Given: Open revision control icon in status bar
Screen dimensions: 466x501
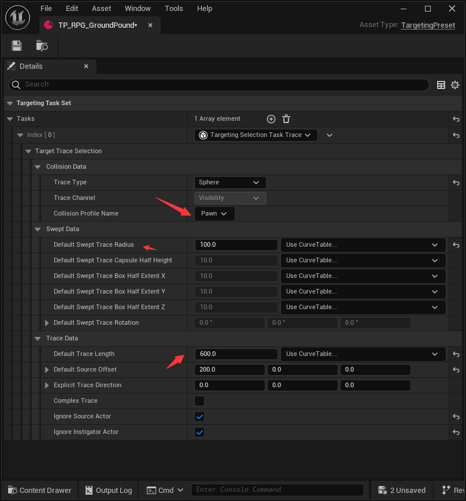Looking at the screenshot, I should 446,490.
